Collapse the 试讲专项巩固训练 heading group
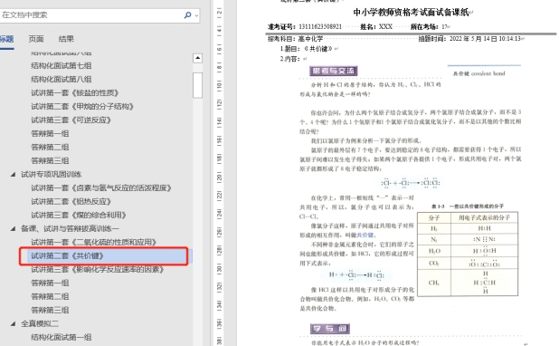The height and width of the screenshot is (346, 559). click(x=13, y=174)
